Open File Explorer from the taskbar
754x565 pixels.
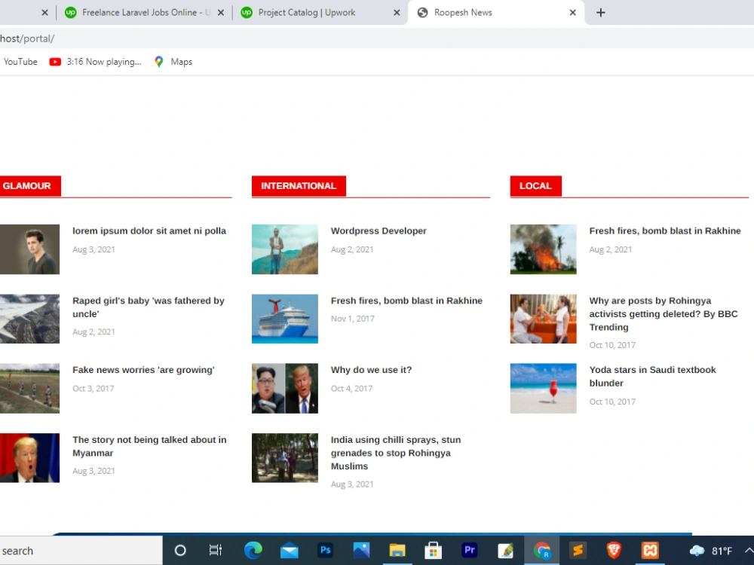[x=397, y=551]
